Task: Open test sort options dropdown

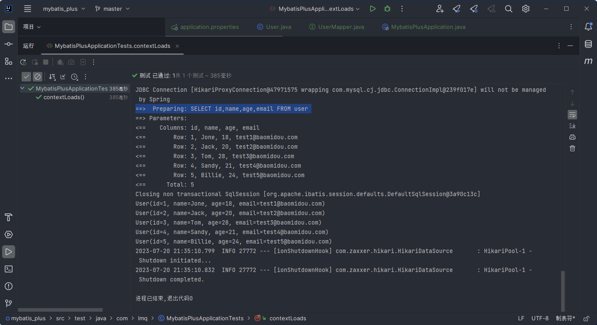Action: pos(52,77)
